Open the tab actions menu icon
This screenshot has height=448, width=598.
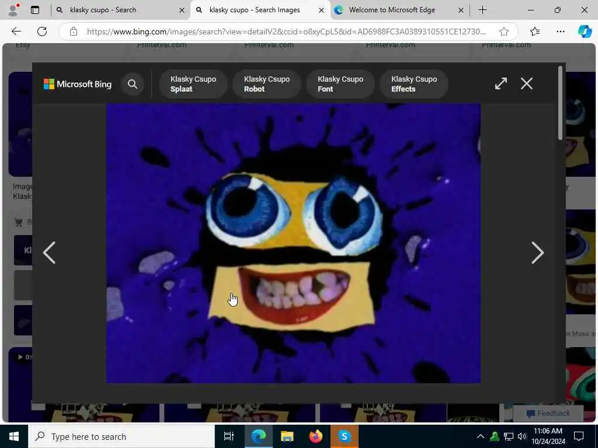click(x=34, y=10)
